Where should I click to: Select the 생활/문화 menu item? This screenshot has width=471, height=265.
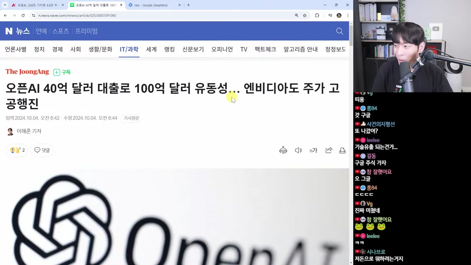click(x=100, y=49)
